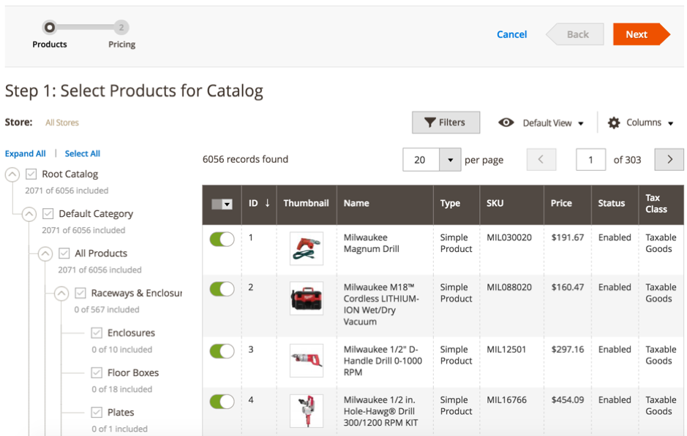Screen dimensions: 687x436
Task: Go to the previous page of records
Action: (541, 160)
